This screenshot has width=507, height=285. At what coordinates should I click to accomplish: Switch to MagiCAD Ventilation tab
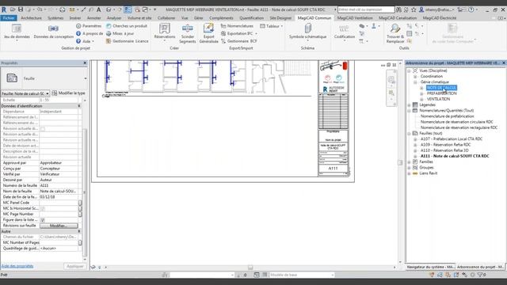click(x=355, y=18)
